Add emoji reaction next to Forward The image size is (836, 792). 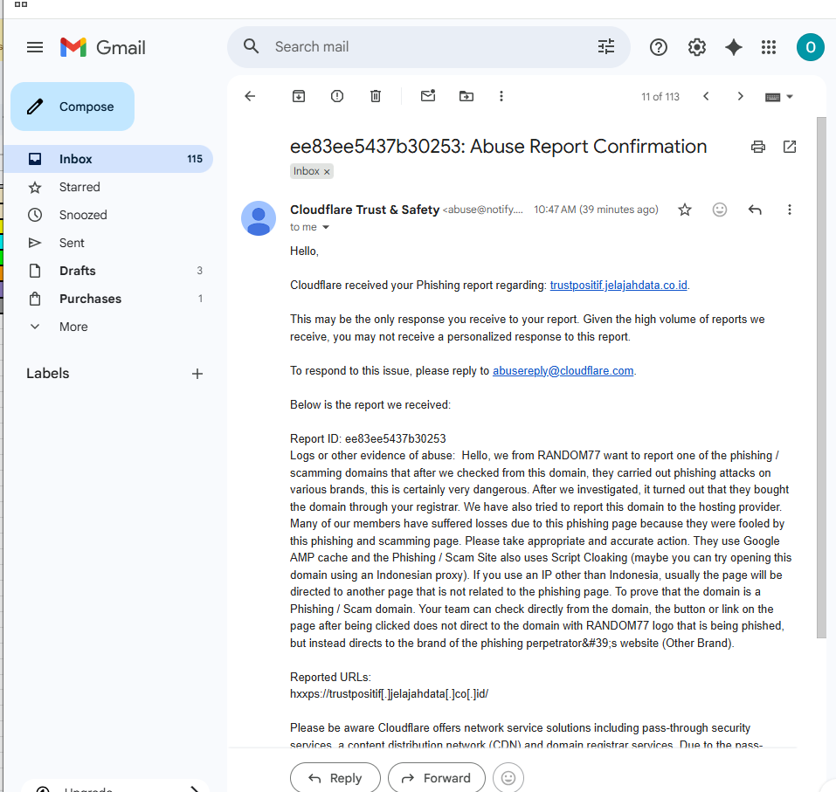coord(508,778)
